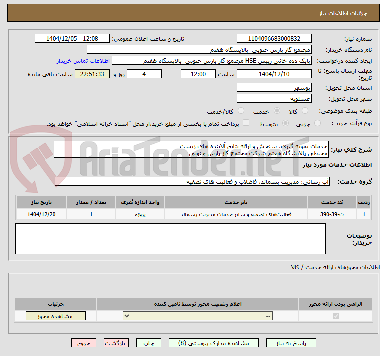Click the گروه خدمت field
The height and width of the screenshot is (356, 380).
coord(192,181)
